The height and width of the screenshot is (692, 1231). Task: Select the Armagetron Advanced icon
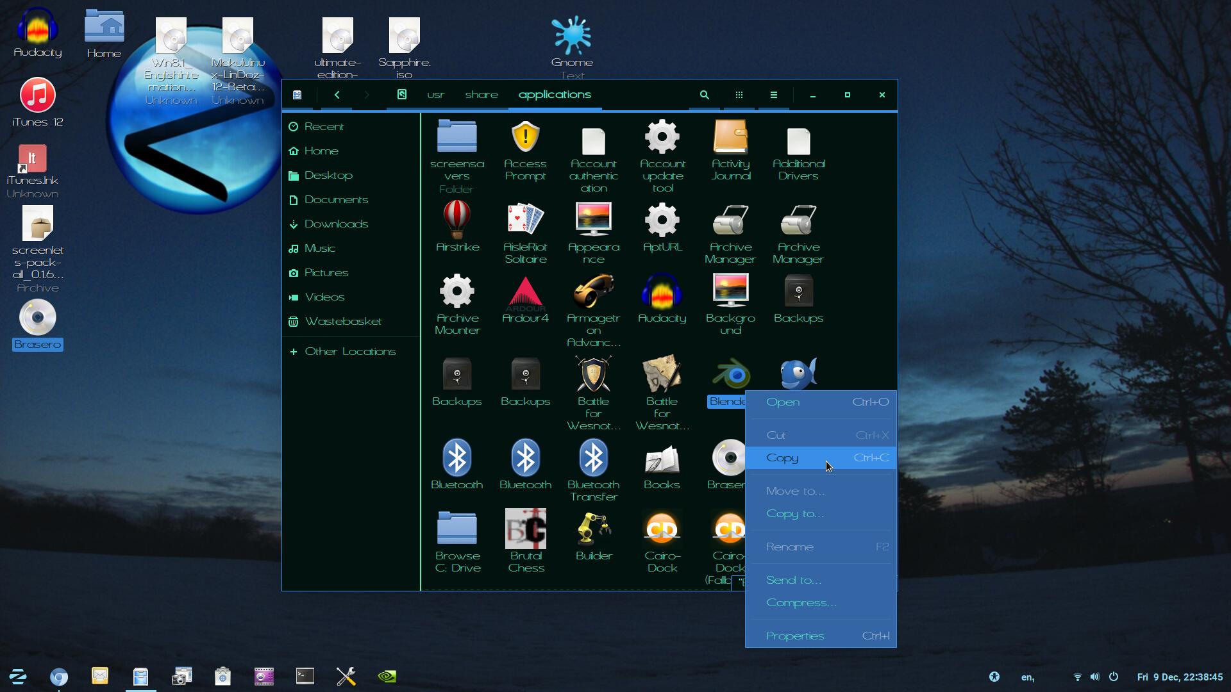pos(594,292)
